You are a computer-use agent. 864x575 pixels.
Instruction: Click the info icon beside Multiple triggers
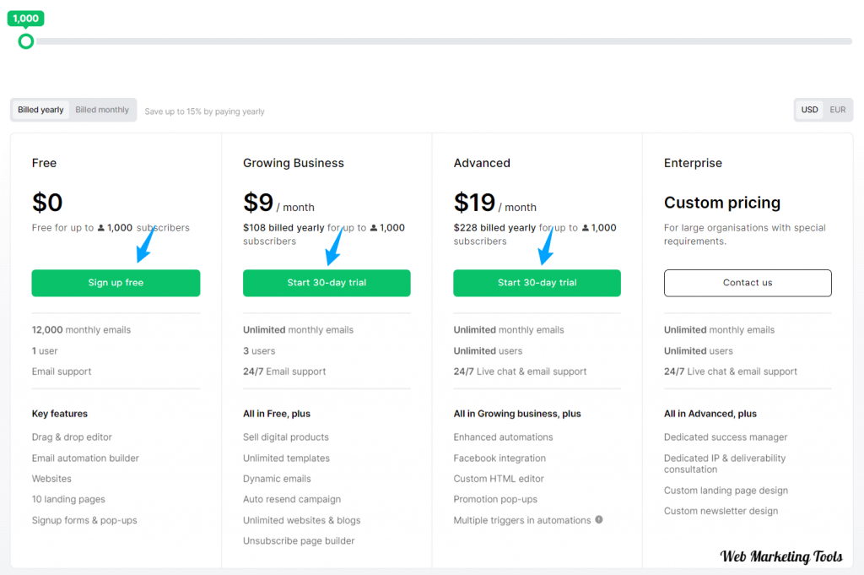pos(599,519)
